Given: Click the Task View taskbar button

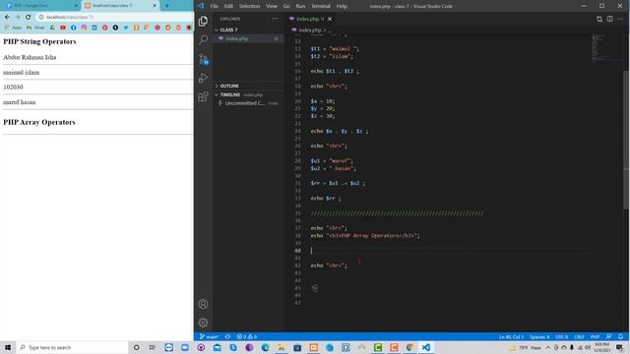Looking at the screenshot, I should point(152,347).
